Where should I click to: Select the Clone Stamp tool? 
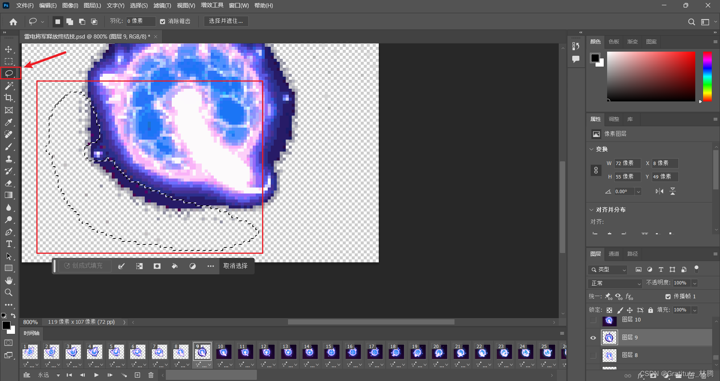pos(9,159)
